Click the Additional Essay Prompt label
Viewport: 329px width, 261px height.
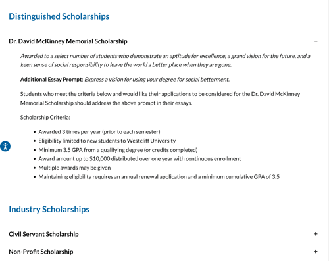(x=51, y=80)
